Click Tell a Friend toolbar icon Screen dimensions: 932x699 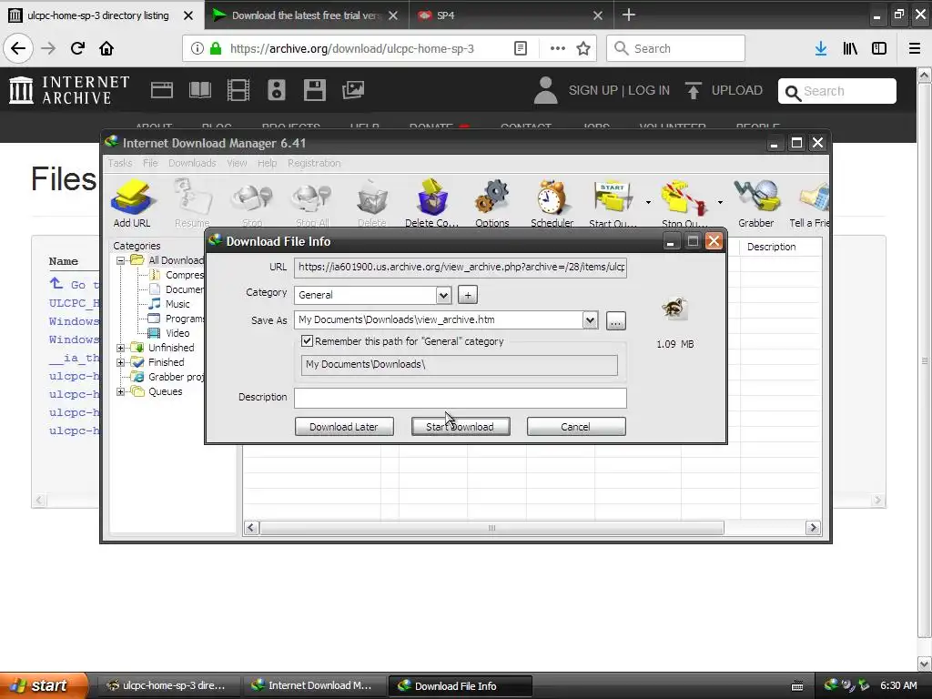(x=809, y=203)
